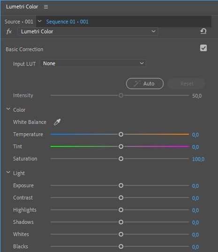Click the Tint slider handle

(121, 146)
